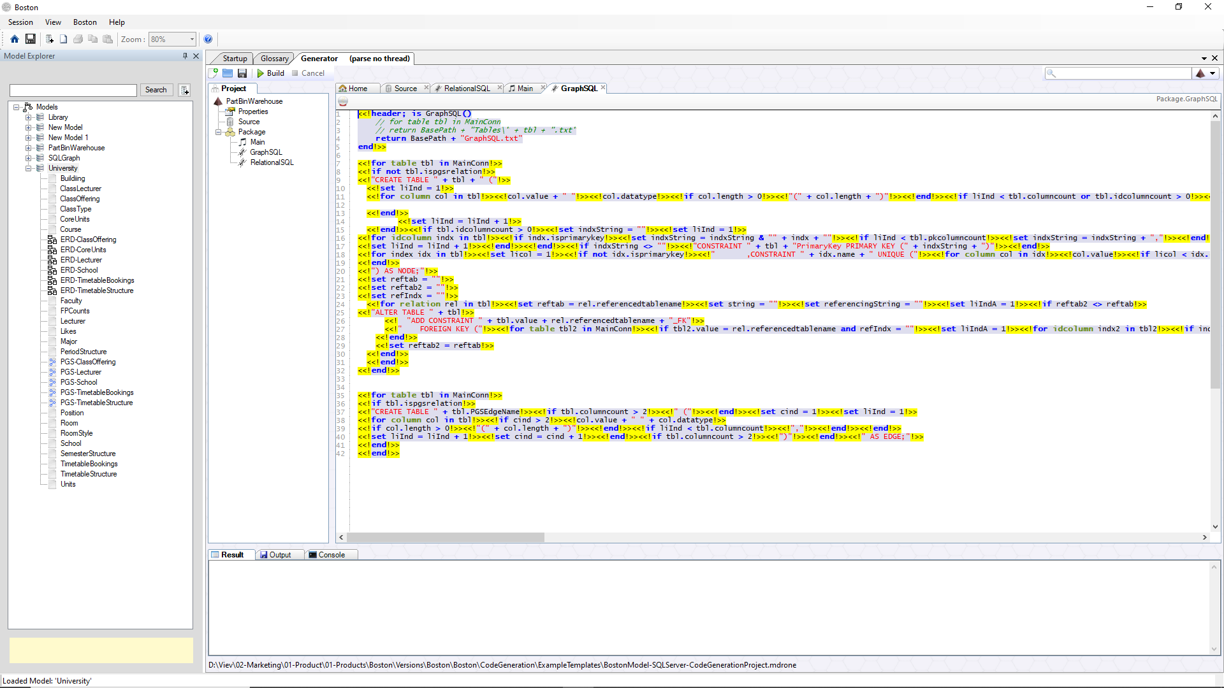Viewport: 1224px width, 688px height.
Task: Open the Help menu
Action: click(117, 22)
